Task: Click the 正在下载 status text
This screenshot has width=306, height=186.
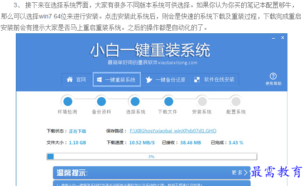Action: coord(77,131)
